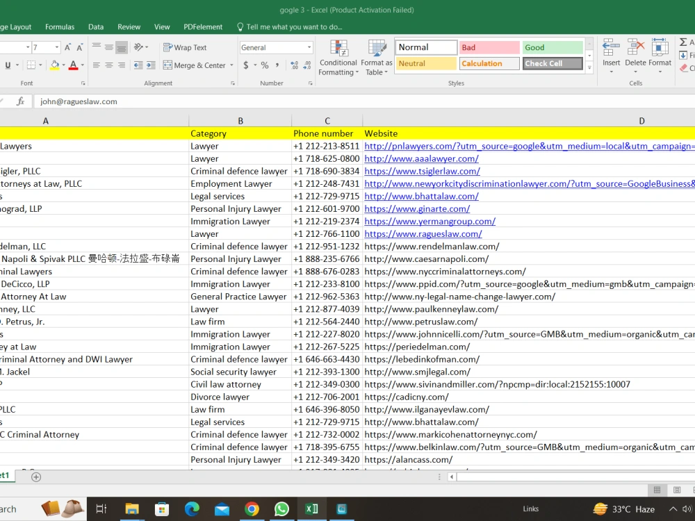695x521 pixels.
Task: Insert function with fx icon
Action: tap(20, 101)
